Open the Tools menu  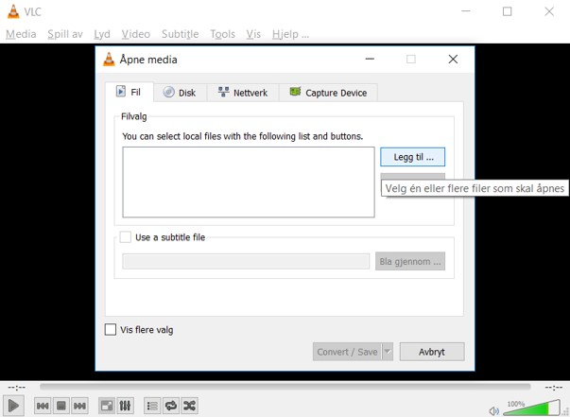(222, 34)
